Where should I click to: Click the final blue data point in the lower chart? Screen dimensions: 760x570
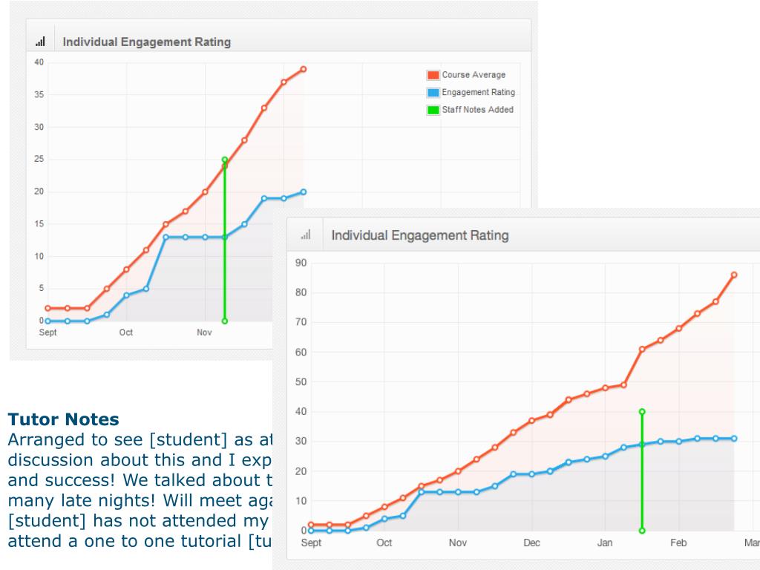click(x=734, y=439)
